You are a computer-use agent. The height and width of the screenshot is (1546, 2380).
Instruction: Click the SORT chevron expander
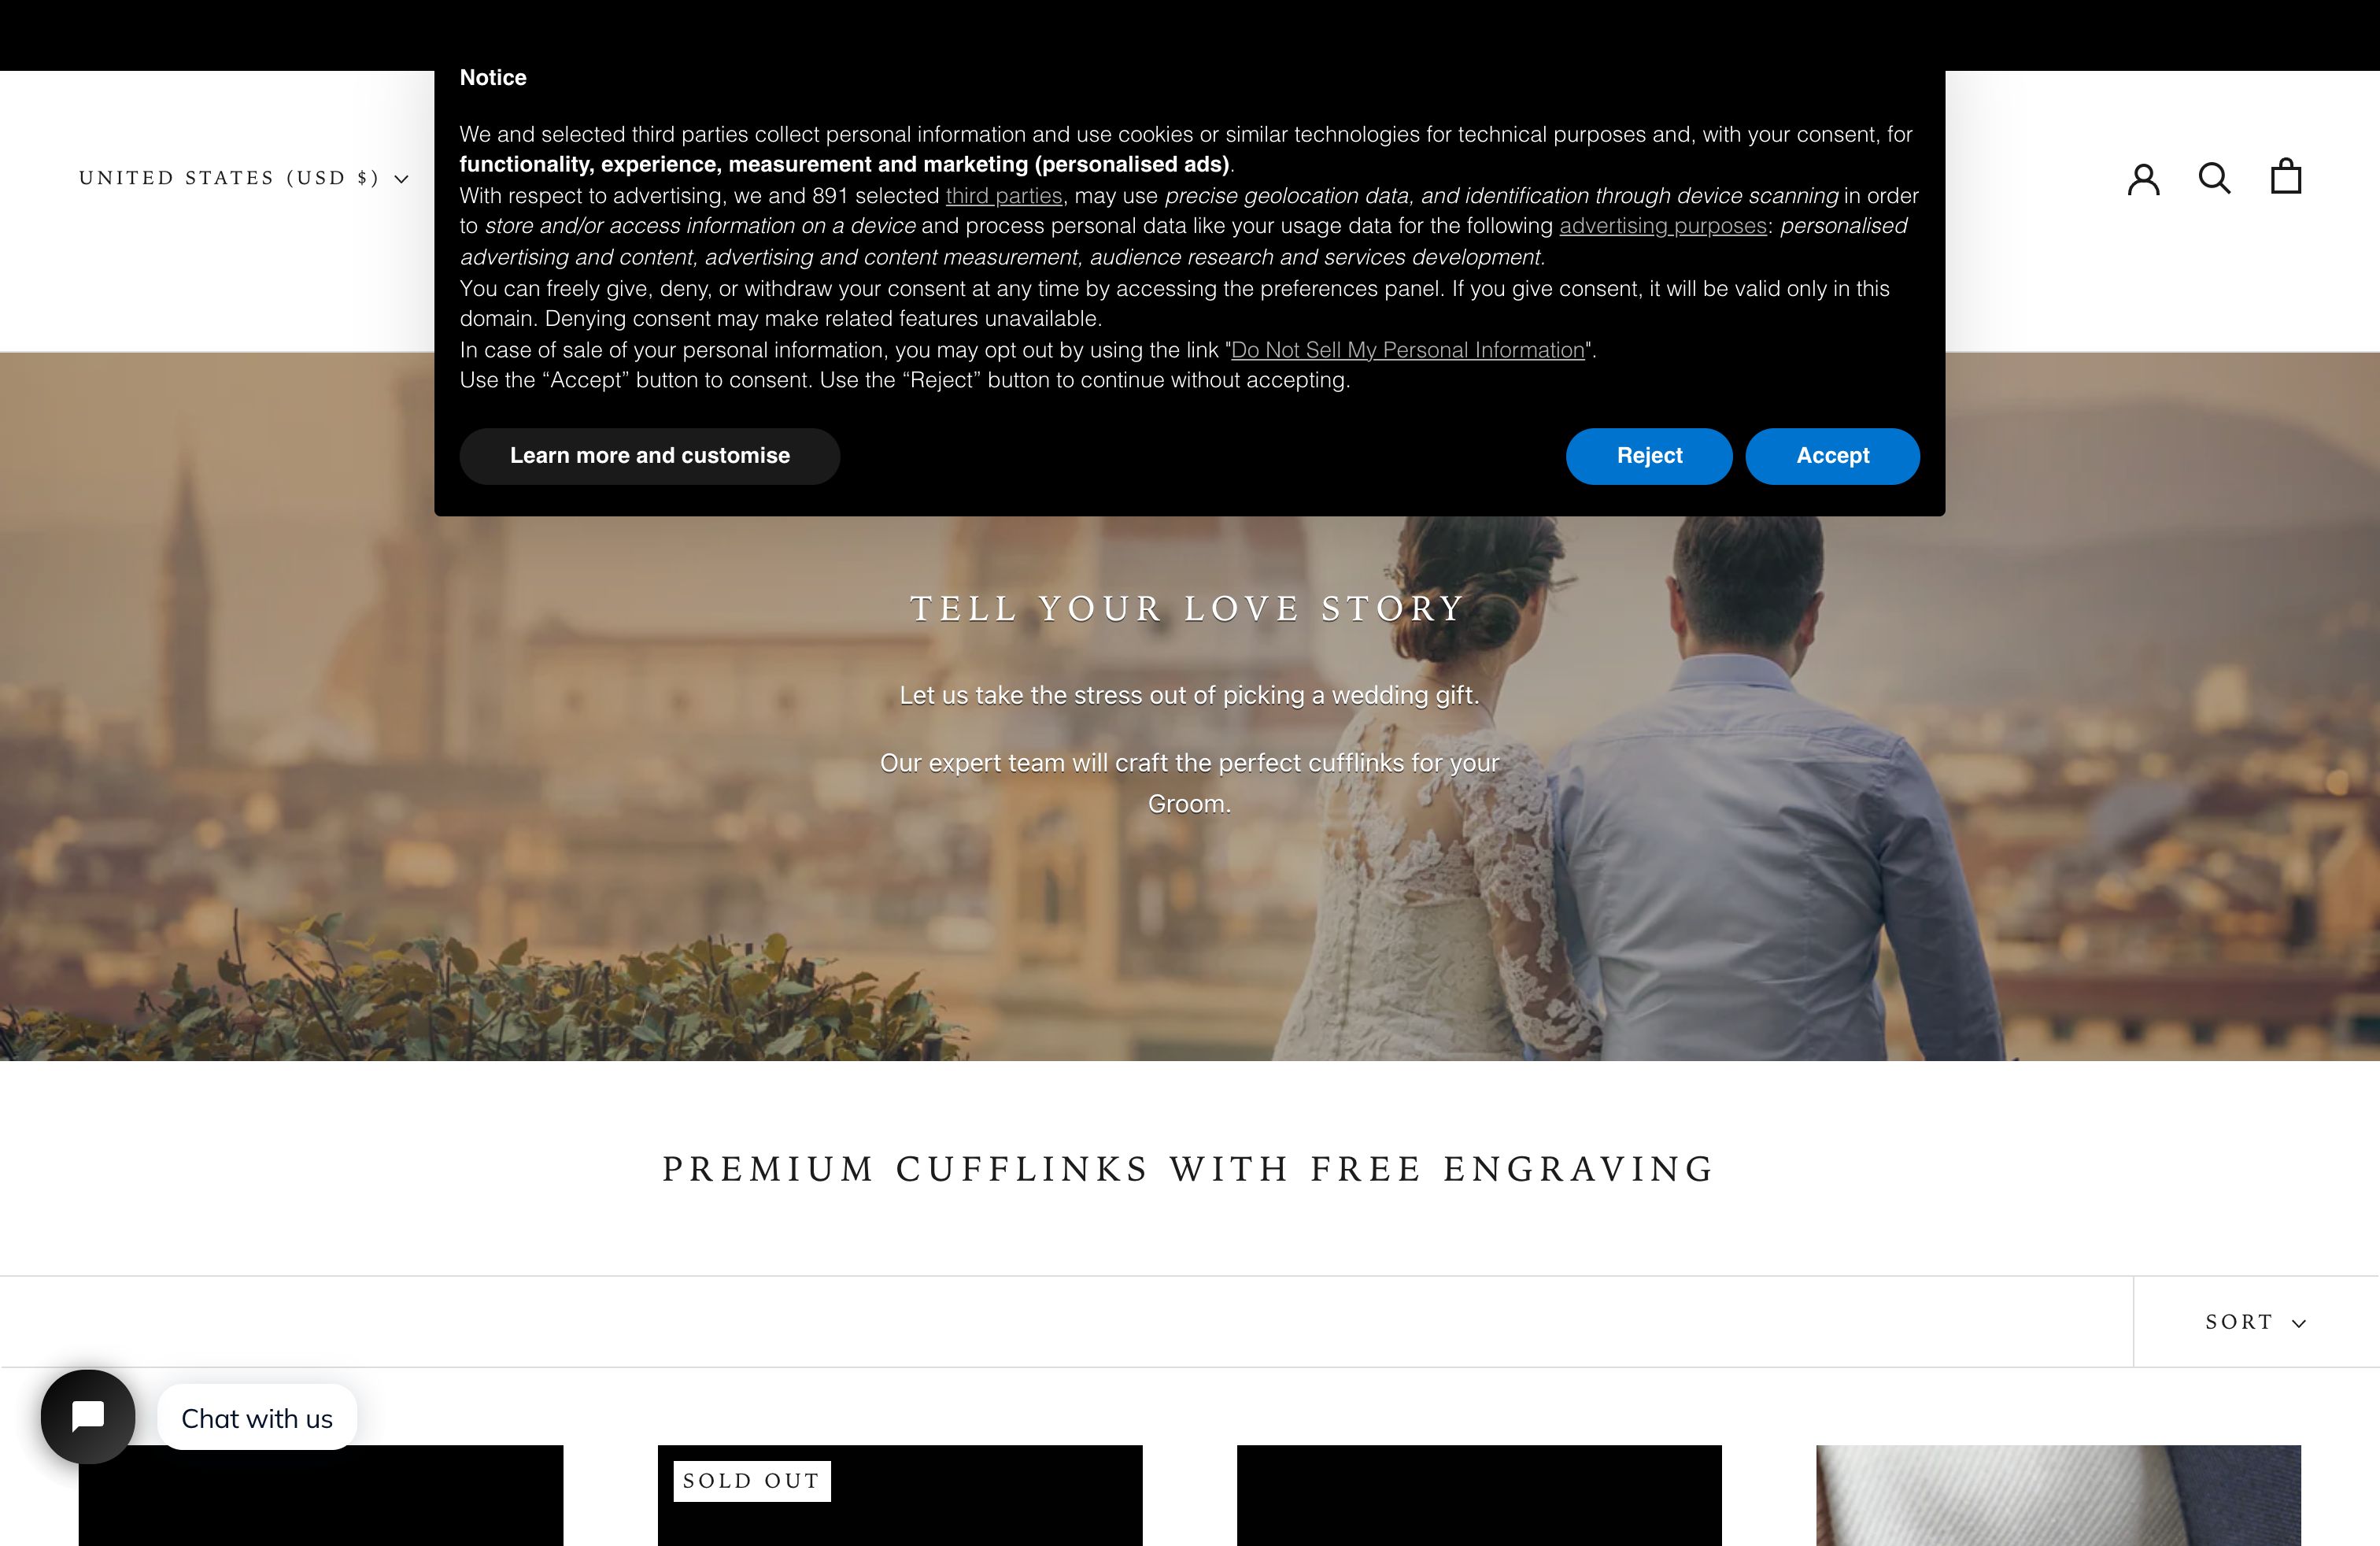coord(2301,1322)
